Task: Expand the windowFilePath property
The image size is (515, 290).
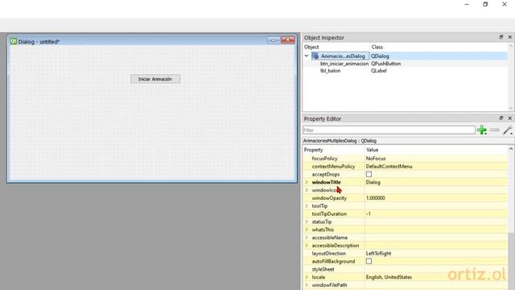Action: click(x=307, y=284)
